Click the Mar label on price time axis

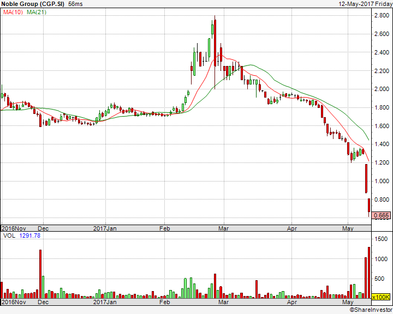coord(223,228)
